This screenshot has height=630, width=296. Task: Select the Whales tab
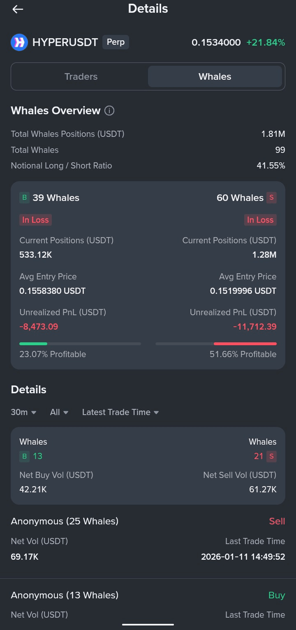(215, 76)
